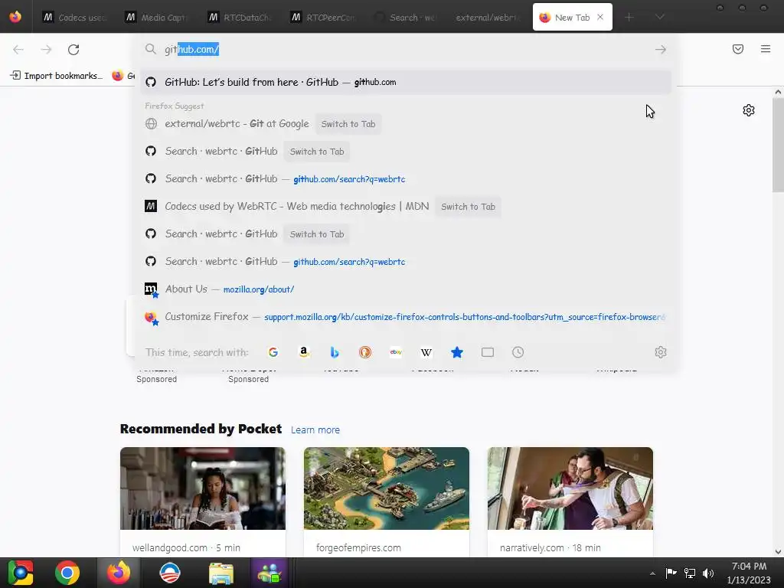Search this time with Google icon
The height and width of the screenshot is (588, 784).
click(x=273, y=352)
